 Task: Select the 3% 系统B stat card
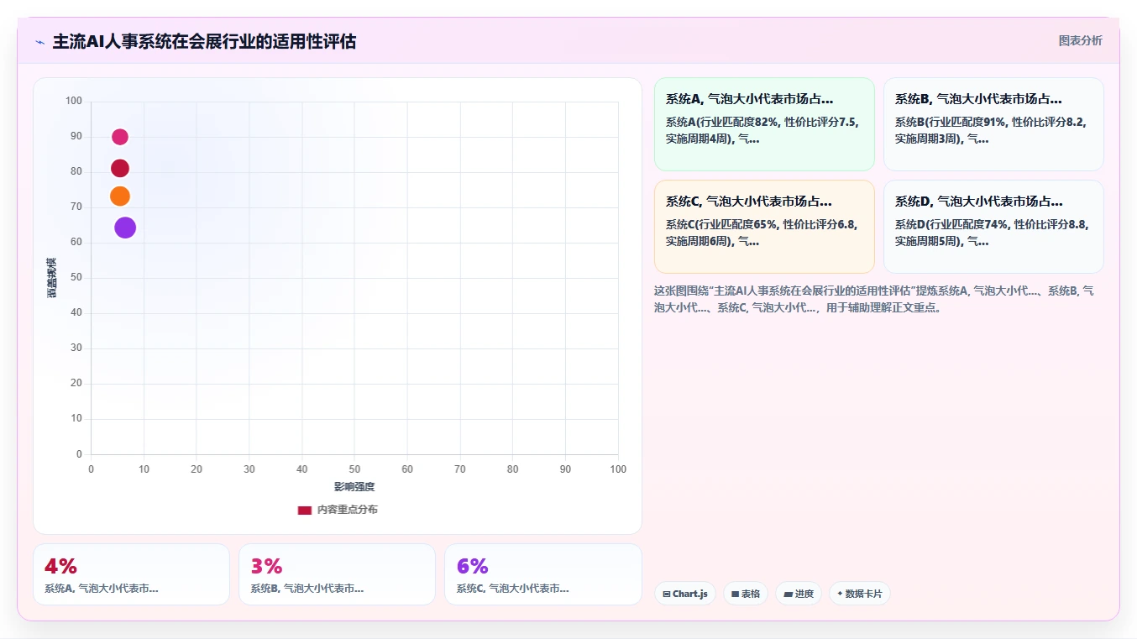(x=337, y=574)
